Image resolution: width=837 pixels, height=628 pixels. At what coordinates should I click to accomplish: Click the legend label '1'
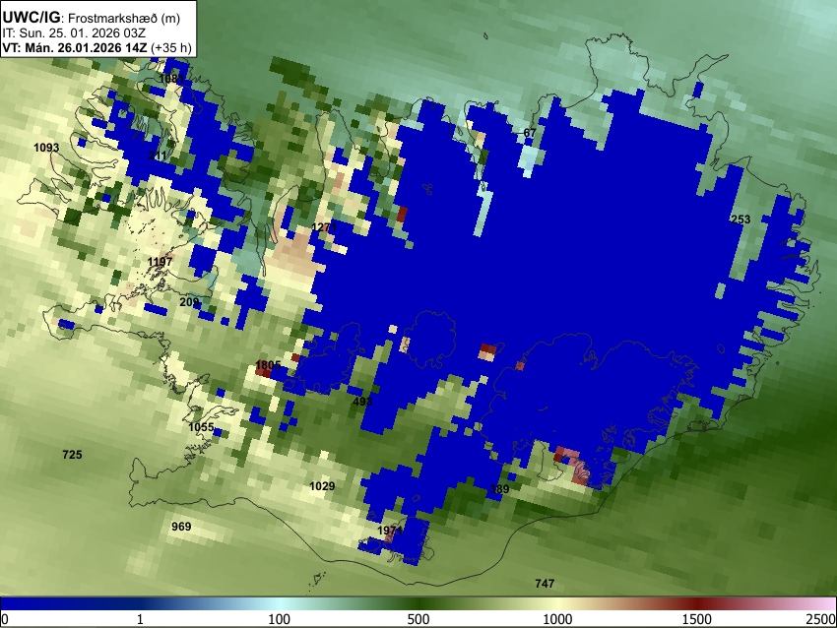click(140, 619)
